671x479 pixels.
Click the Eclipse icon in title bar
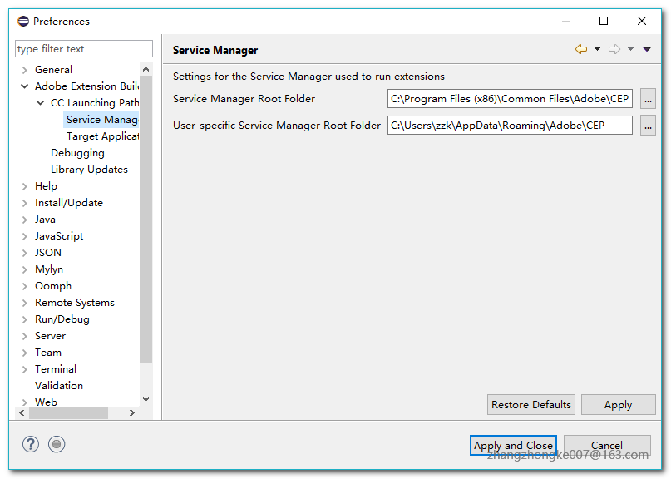pyautogui.click(x=23, y=22)
